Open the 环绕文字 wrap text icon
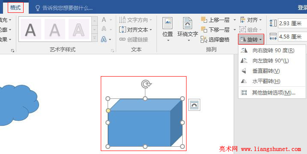This screenshot has height=154, width=307. coord(187,23)
